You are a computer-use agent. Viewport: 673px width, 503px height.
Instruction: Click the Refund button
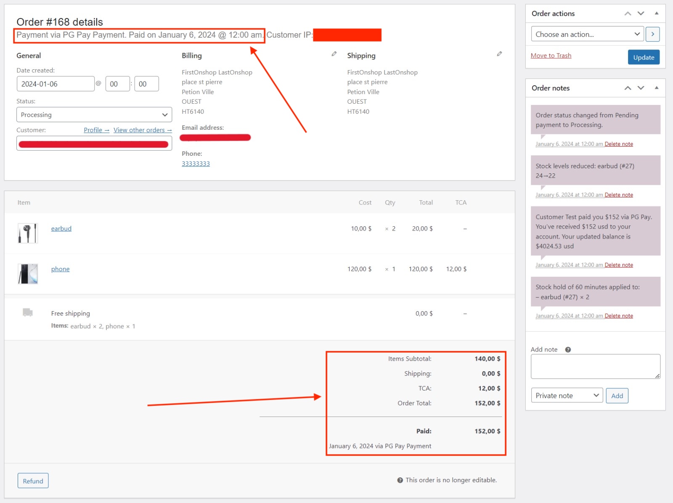coord(33,481)
